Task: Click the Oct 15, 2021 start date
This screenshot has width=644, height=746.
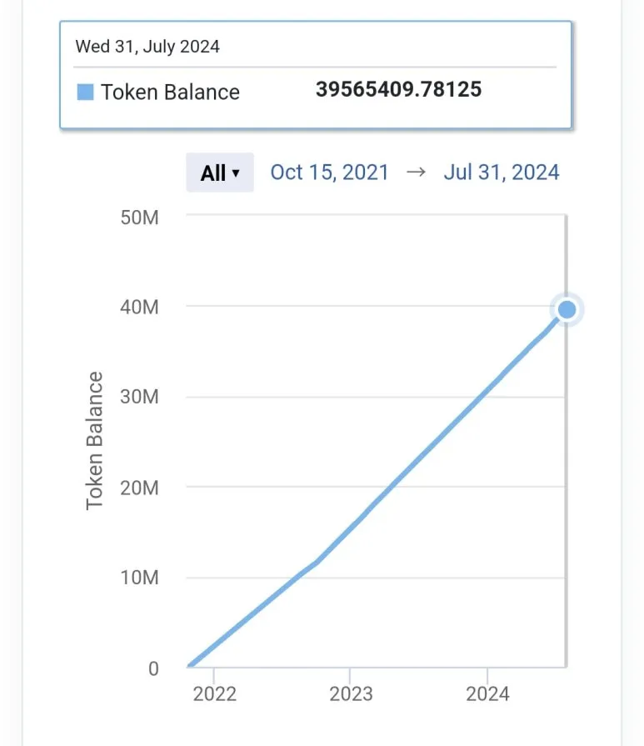Action: [x=329, y=173]
